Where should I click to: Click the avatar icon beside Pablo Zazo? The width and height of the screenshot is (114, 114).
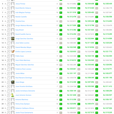coord(13,56)
